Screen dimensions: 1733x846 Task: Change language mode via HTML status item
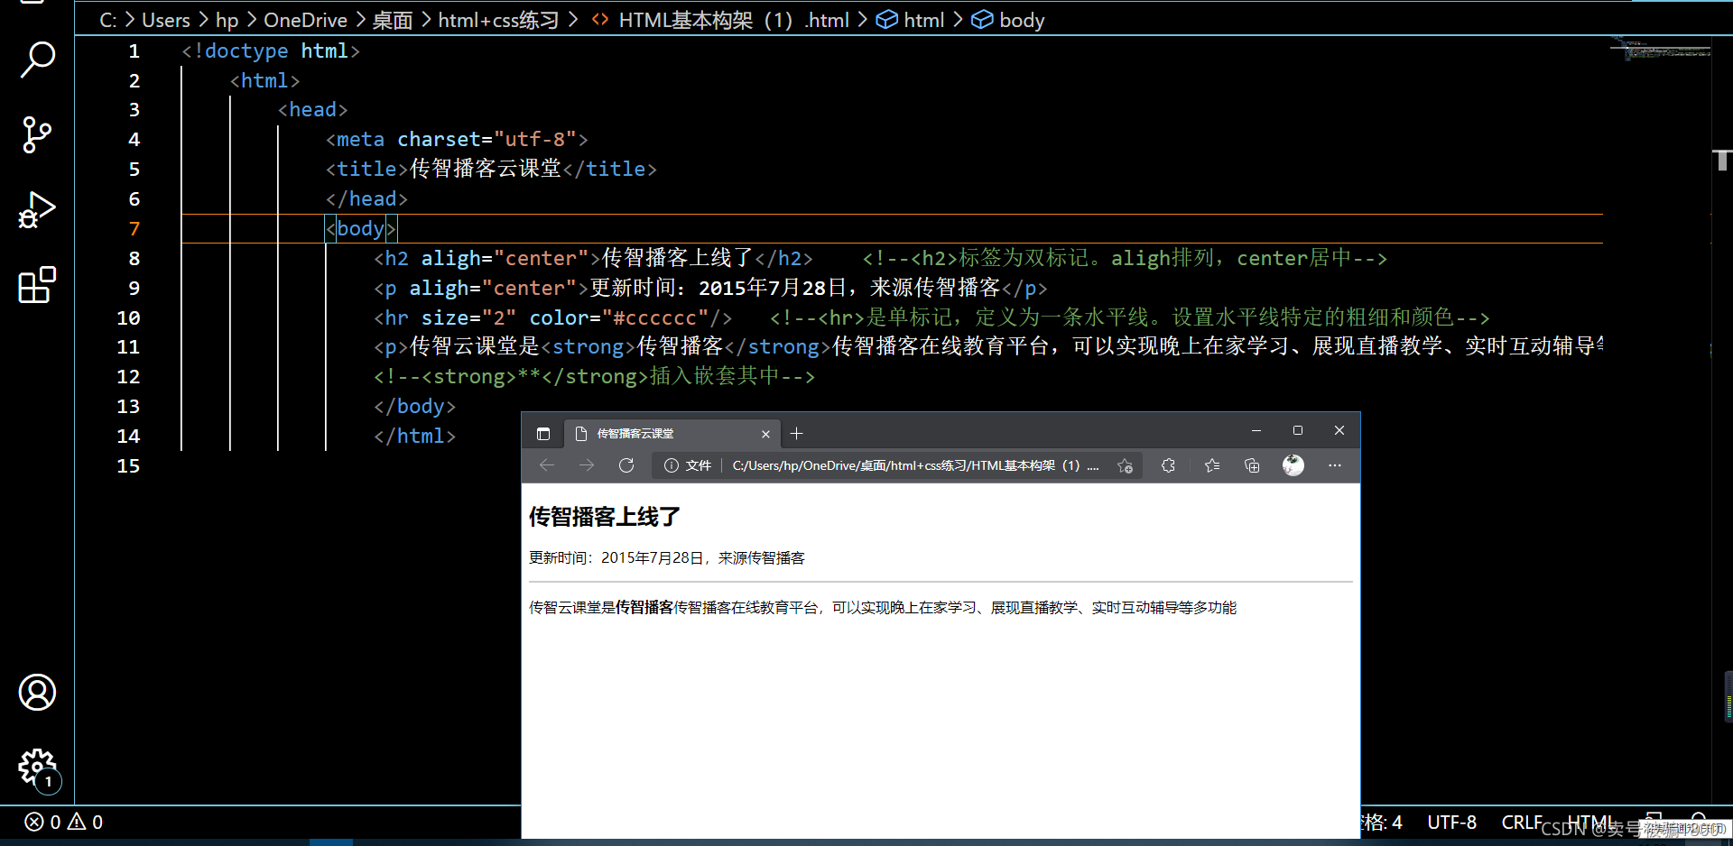coord(1590,822)
